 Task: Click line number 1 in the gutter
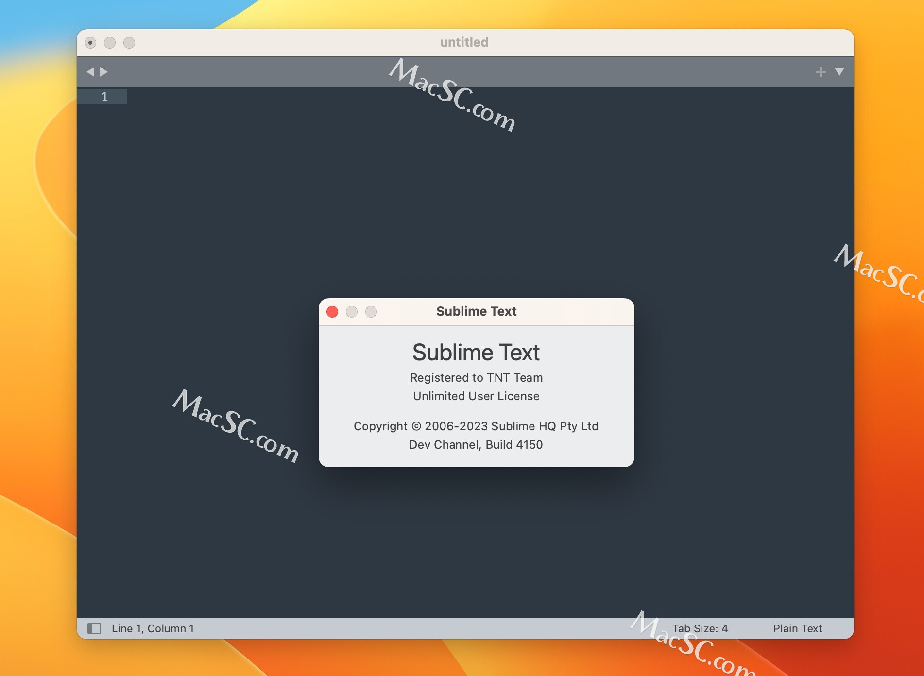104,97
